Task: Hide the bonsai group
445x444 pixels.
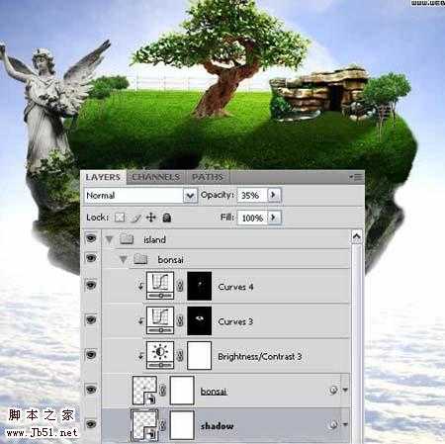Action: [91, 258]
